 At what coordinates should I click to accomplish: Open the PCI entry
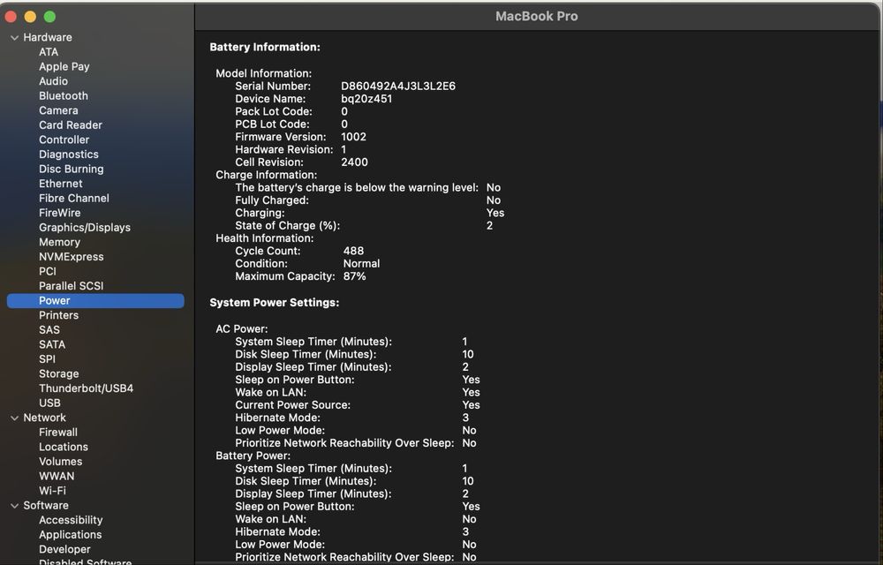tap(48, 271)
